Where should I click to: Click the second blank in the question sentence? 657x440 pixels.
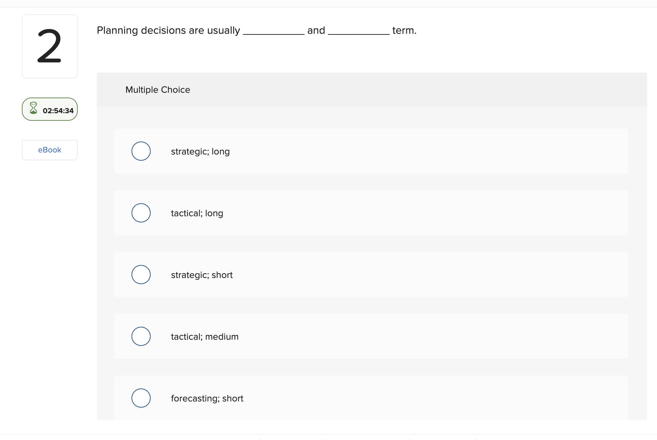(x=358, y=32)
